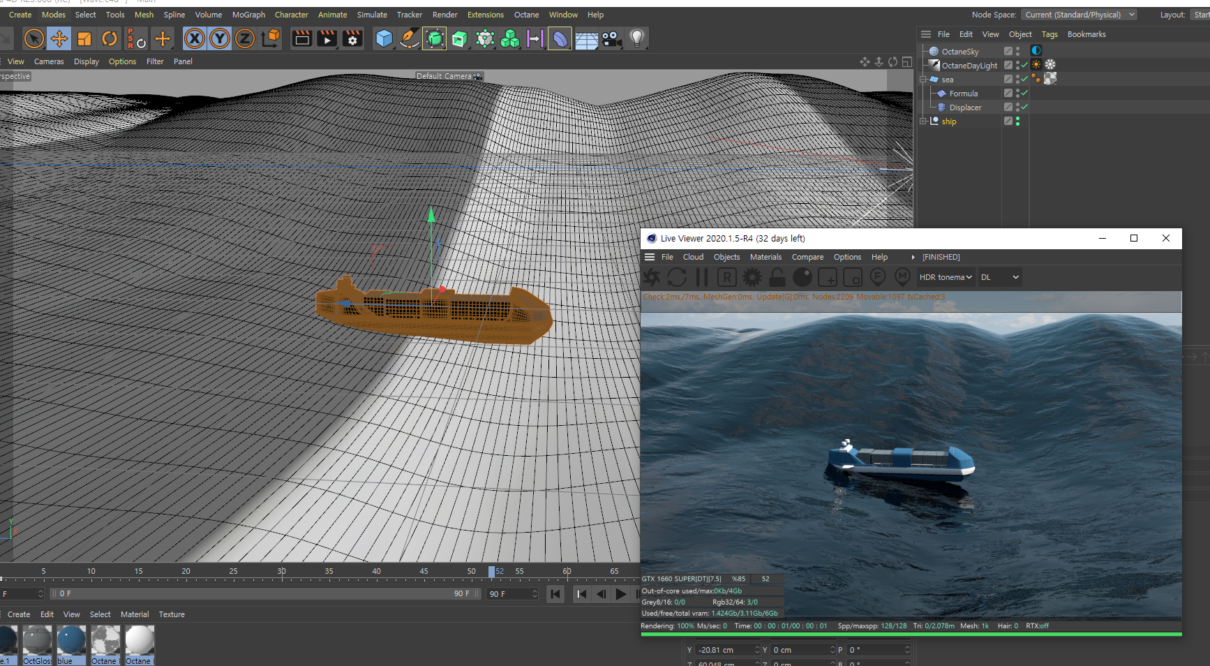Select the Scale tool in top toolbar
This screenshot has width=1210, height=666.
pyautogui.click(x=84, y=39)
